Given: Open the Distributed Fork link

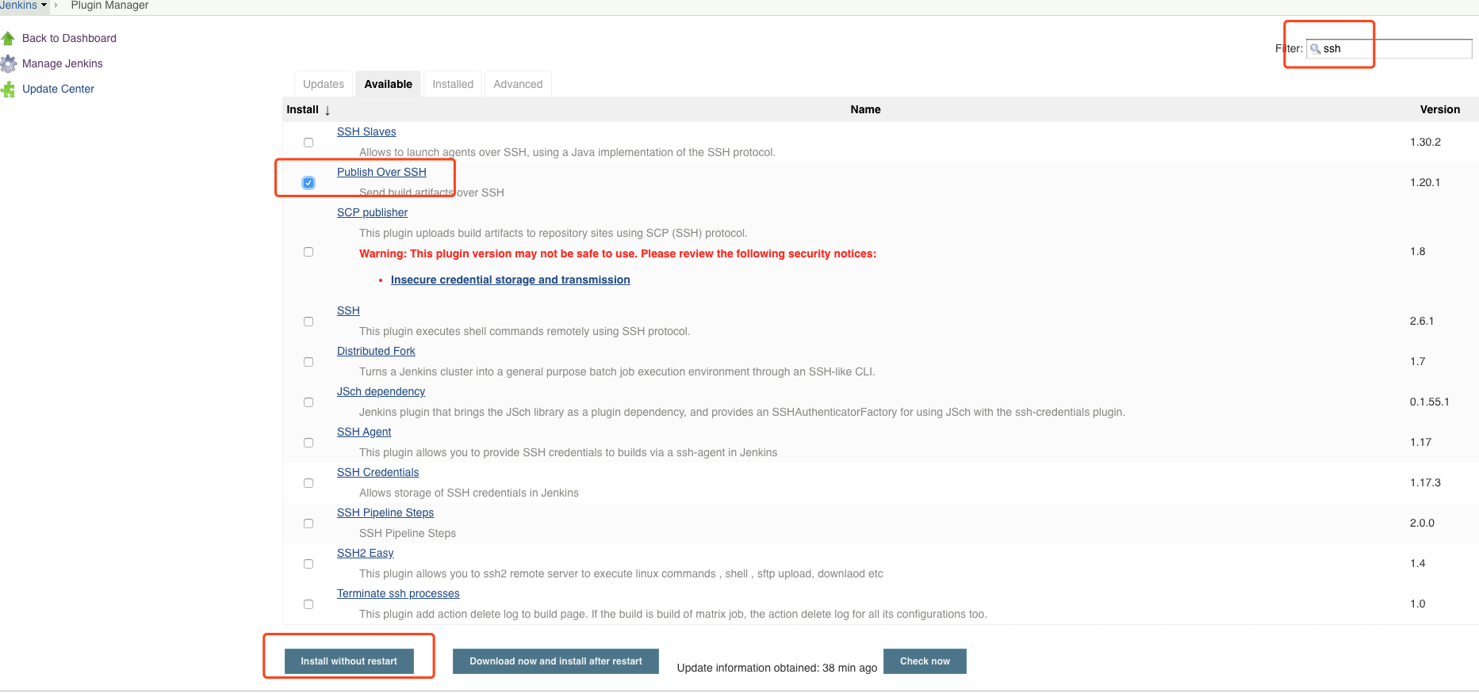Looking at the screenshot, I should click(x=376, y=351).
